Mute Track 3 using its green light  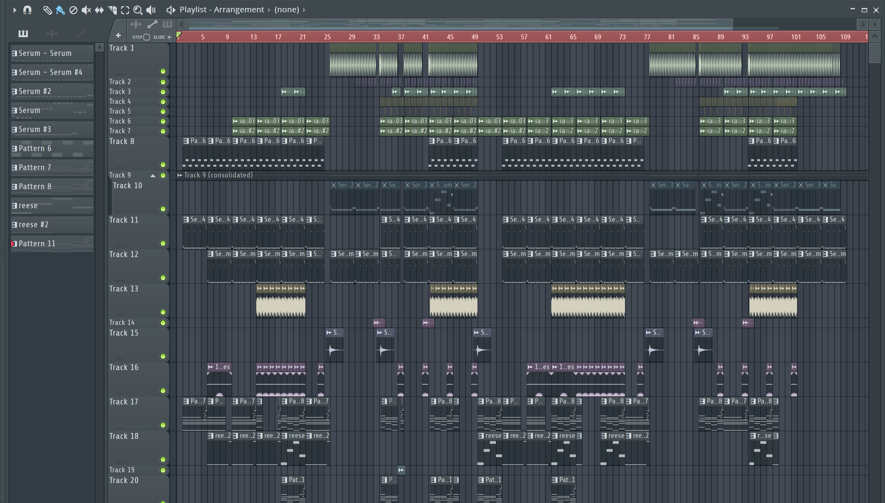coord(163,92)
